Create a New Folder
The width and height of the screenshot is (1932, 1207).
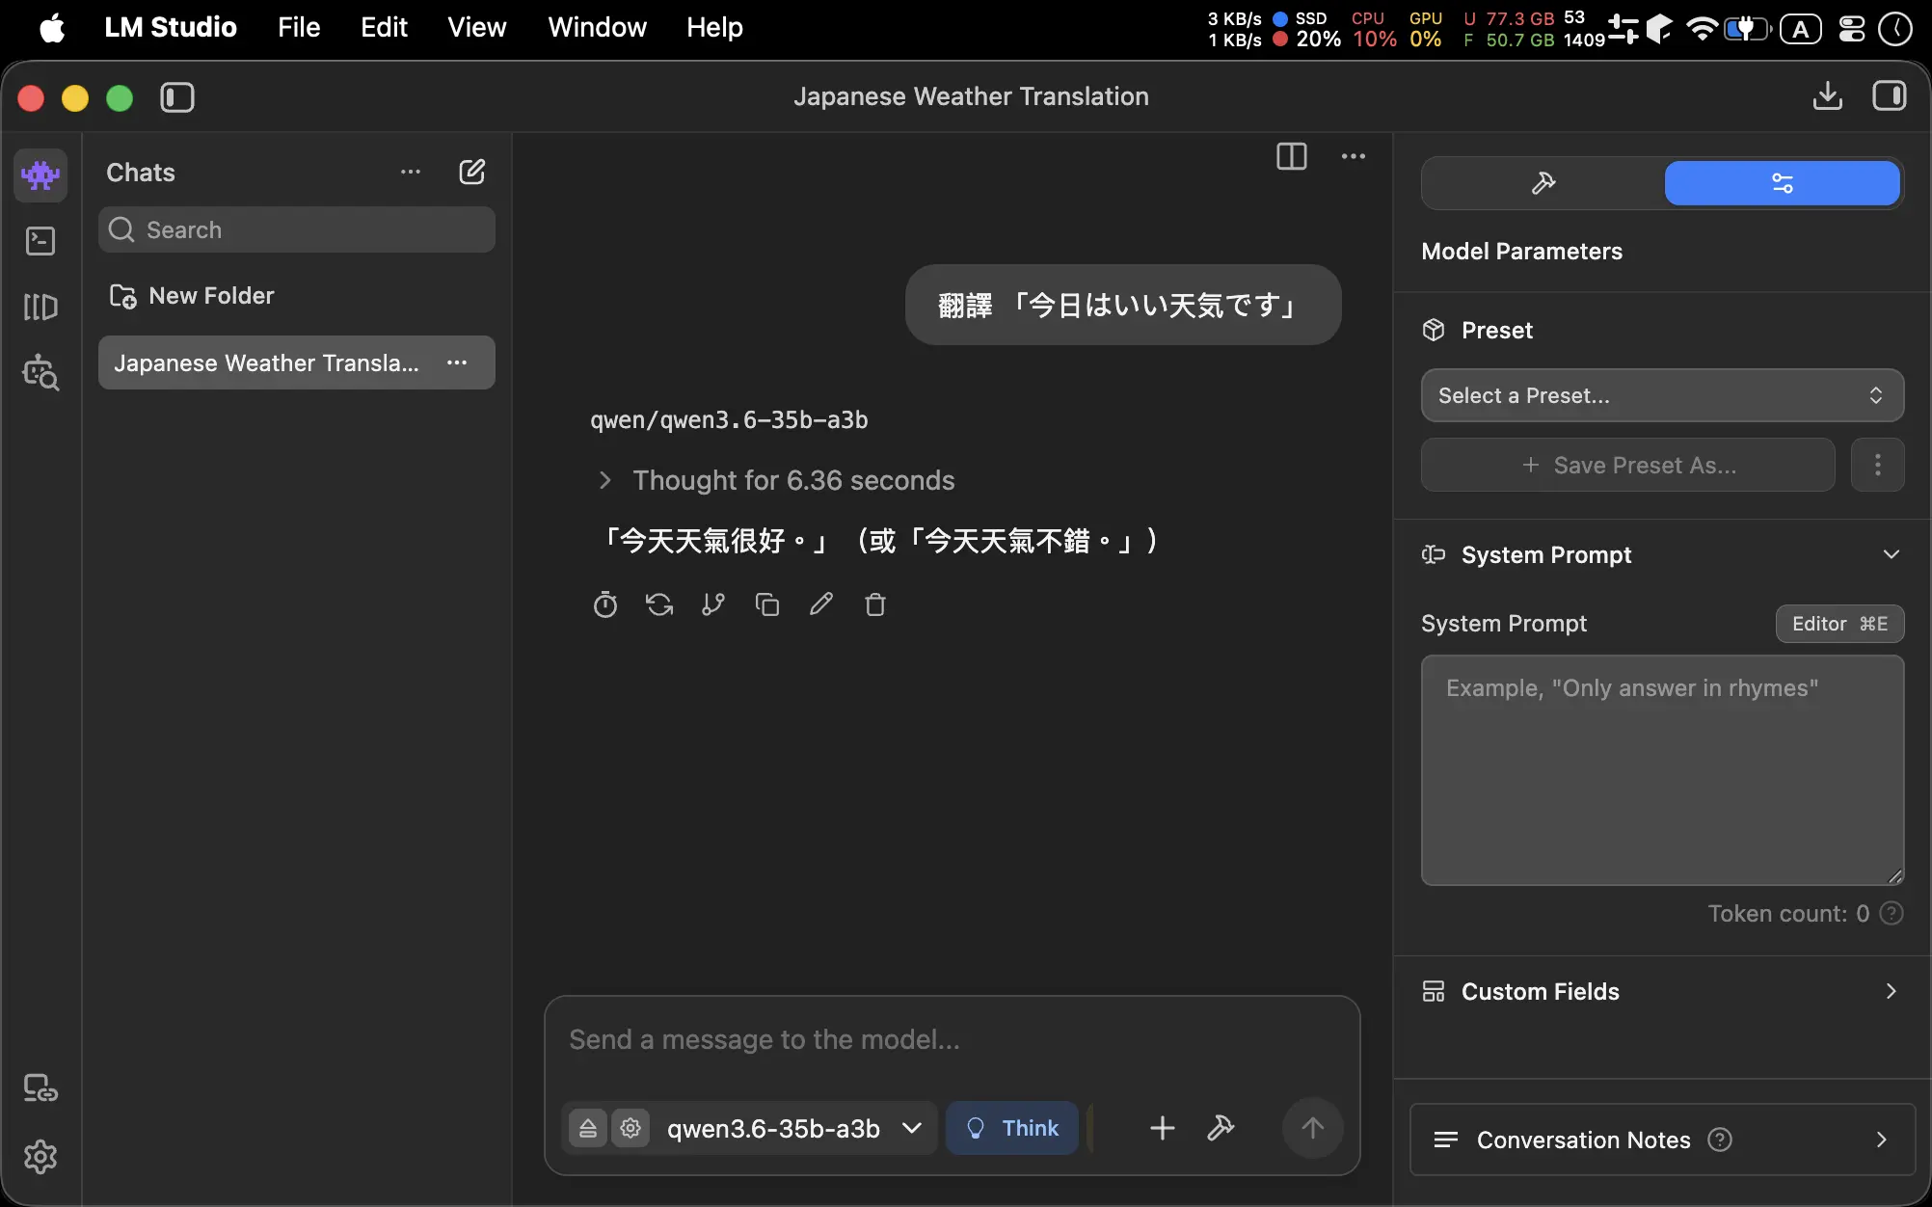[x=192, y=296]
